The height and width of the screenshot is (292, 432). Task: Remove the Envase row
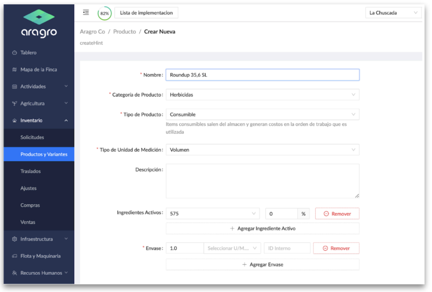[336, 248]
